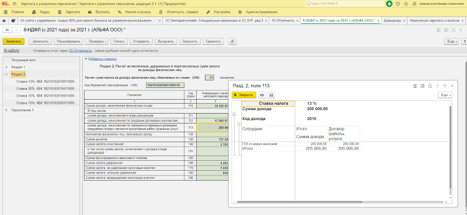Select Титульный лист in the tree
Screen dimensions: 467x215
pyautogui.click(x=24, y=60)
